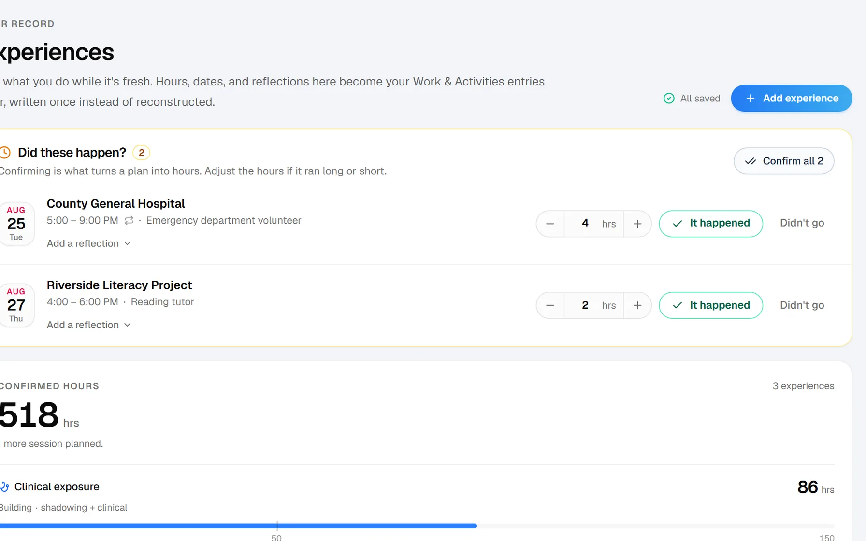Mark County General Hospital as It happened
The width and height of the screenshot is (866, 541).
point(711,224)
